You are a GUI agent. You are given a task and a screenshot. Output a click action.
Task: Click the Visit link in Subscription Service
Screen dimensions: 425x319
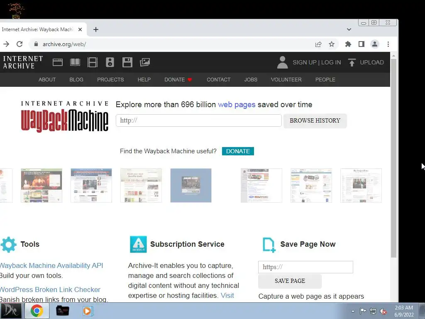(227, 295)
